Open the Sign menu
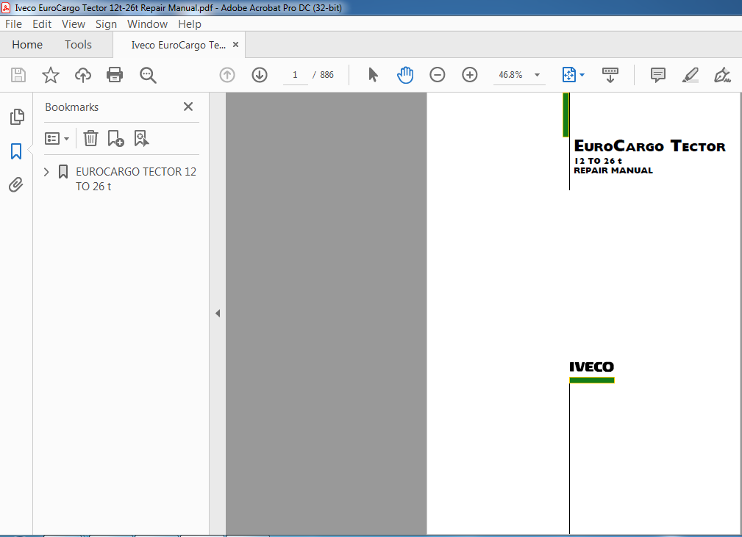This screenshot has width=742, height=537. point(106,24)
